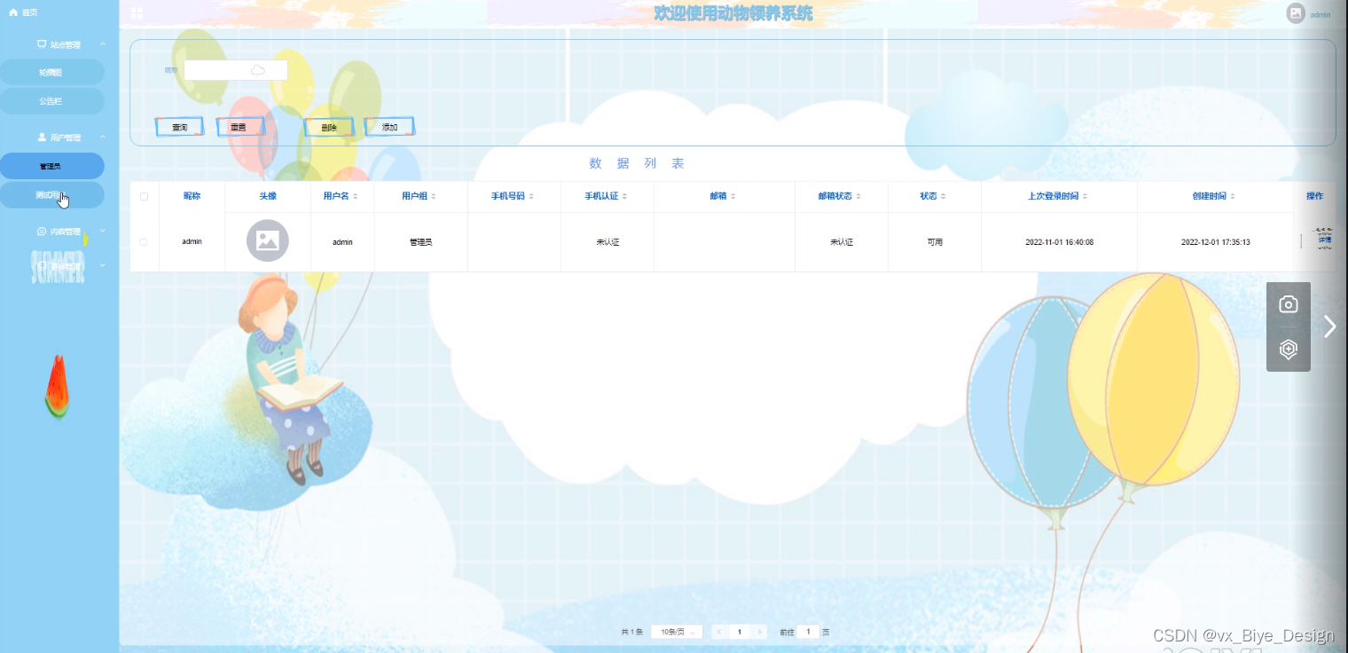Click the 查询 search button

(180, 127)
